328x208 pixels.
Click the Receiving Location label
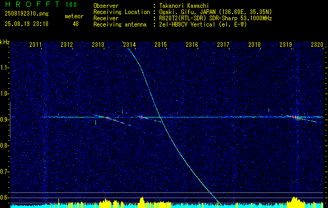pos(122,12)
